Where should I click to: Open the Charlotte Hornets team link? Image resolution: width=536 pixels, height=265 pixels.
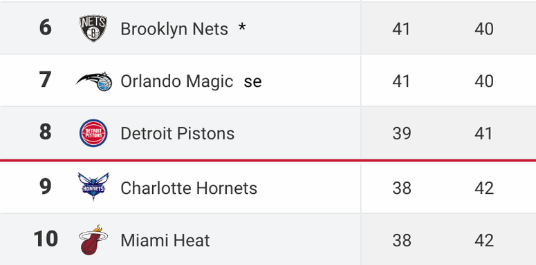point(189,188)
